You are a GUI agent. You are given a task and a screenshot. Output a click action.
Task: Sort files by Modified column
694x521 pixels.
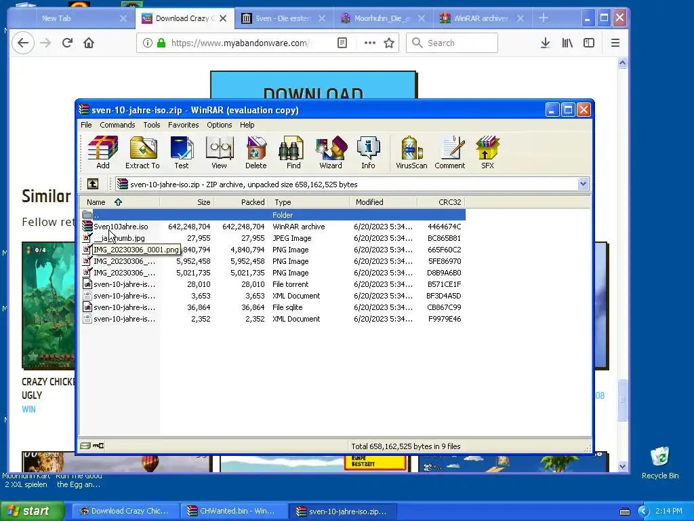(383, 202)
